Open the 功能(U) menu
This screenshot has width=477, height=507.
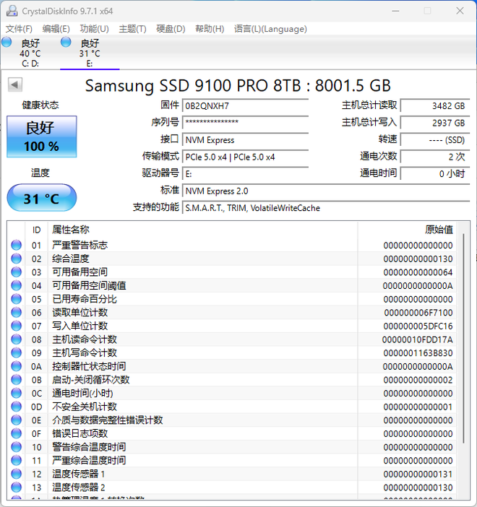[x=94, y=29]
